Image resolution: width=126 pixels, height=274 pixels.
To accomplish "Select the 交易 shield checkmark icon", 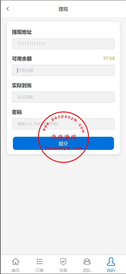I will point(63,262).
